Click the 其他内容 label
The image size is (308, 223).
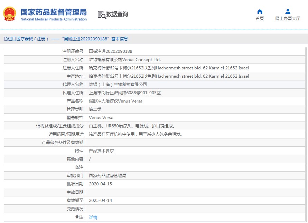pyautogui.click(x=75, y=159)
